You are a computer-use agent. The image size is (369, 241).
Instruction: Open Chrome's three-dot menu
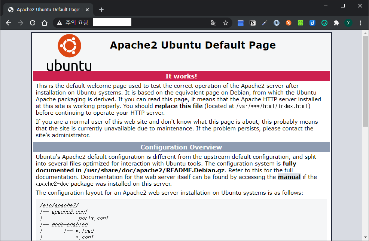[360, 23]
